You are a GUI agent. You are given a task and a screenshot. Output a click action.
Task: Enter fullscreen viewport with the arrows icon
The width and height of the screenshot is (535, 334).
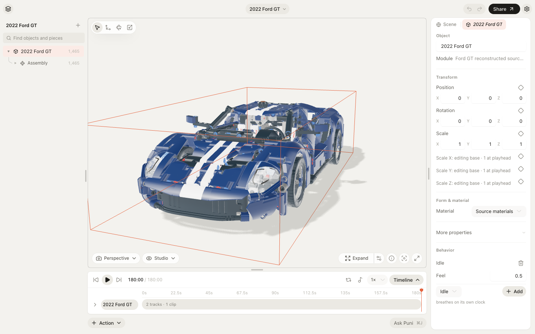[417, 258]
